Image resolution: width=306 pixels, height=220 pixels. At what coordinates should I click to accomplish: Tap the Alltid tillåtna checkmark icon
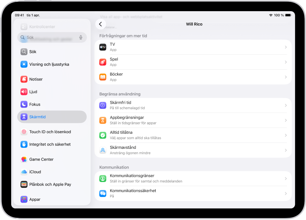tap(103, 135)
